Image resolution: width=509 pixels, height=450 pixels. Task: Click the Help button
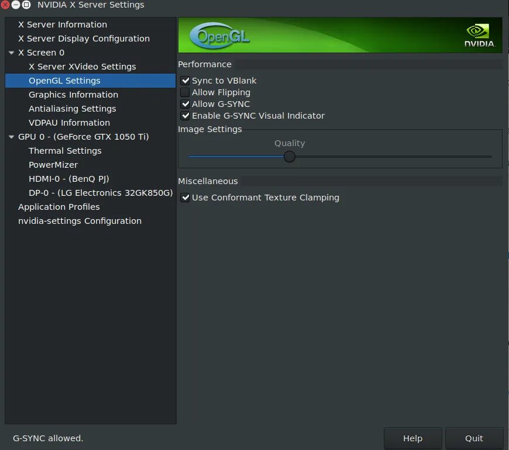(x=412, y=438)
